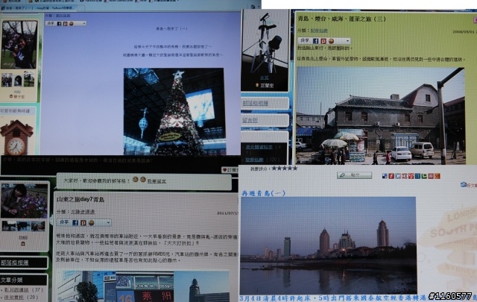Screen dimensions: 477x302
Task: Click smiley icon in 山東之旅day7 share bar
Action: 91,223
